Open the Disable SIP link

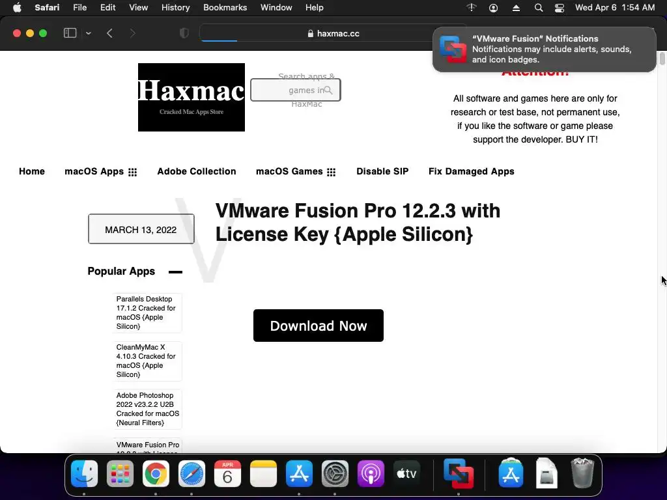pyautogui.click(x=382, y=171)
